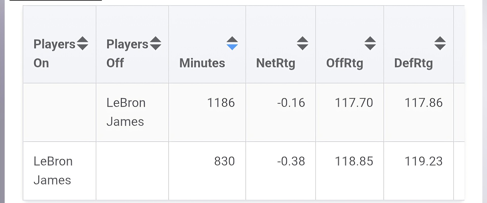Click the empty Players On cell in first row
487x203 pixels.
click(x=60, y=112)
